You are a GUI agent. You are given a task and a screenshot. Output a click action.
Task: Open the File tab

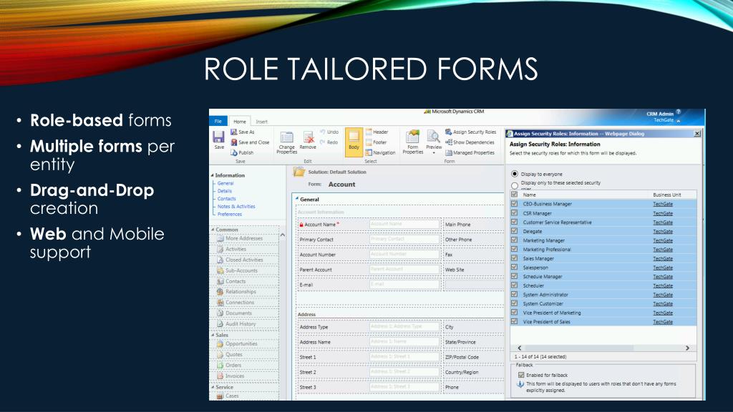pos(218,121)
